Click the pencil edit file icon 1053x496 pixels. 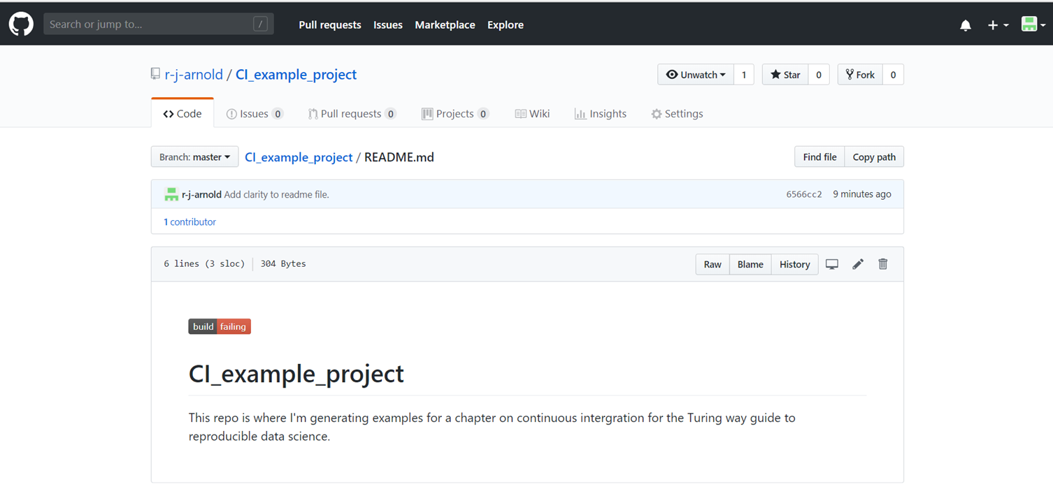pyautogui.click(x=858, y=264)
